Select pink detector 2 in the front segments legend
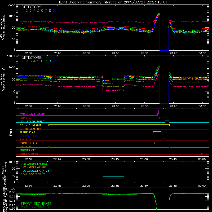Viewport: 212px width, 212px height. pos(27,11)
